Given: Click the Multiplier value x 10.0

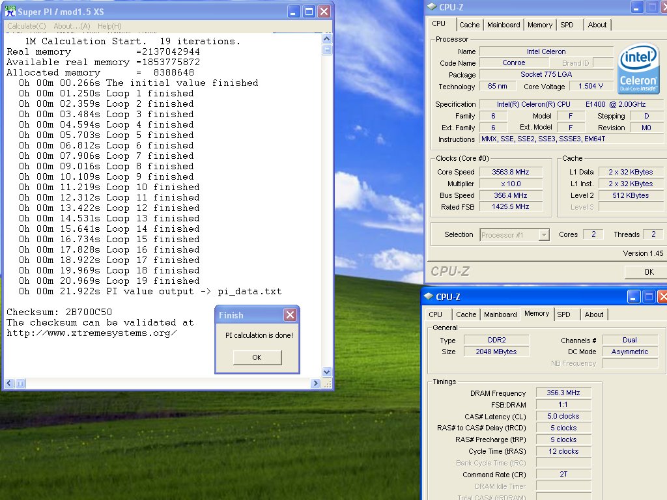Looking at the screenshot, I should [x=511, y=184].
